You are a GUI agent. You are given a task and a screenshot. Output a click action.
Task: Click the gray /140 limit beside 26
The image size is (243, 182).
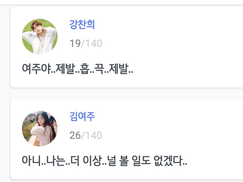[x=92, y=135]
